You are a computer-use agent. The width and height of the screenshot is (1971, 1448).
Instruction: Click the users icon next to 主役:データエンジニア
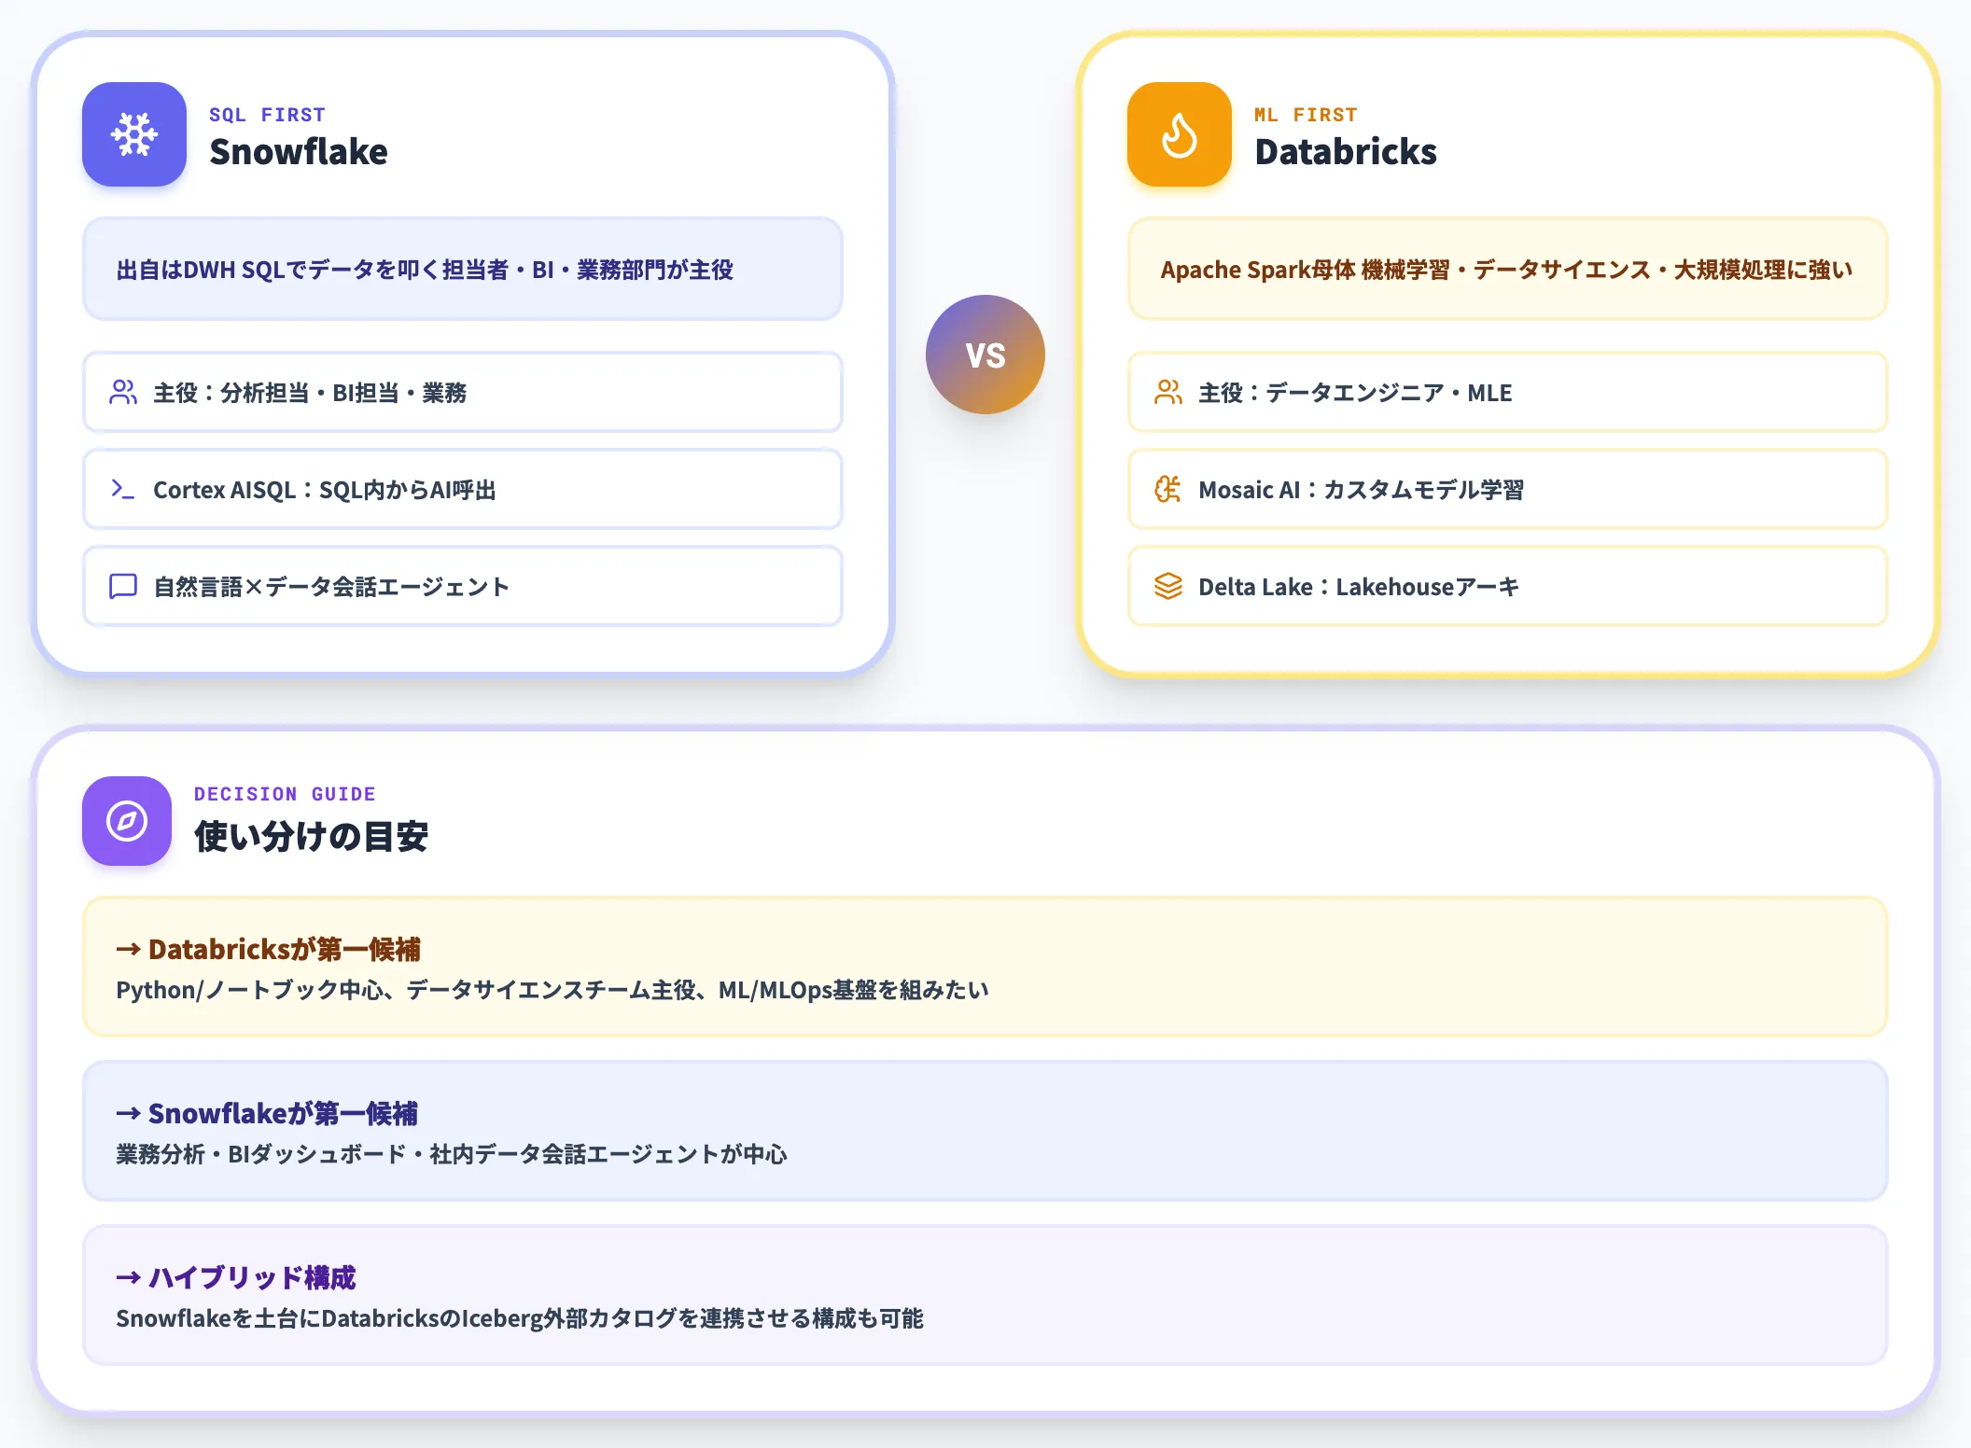click(1168, 392)
